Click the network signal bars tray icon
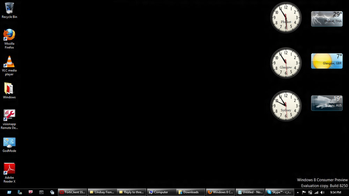 [316, 192]
